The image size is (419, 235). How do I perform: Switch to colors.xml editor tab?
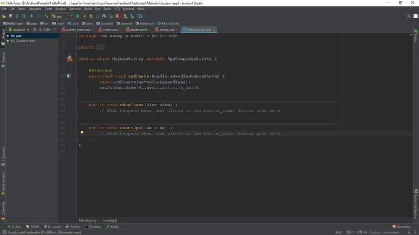110,29
